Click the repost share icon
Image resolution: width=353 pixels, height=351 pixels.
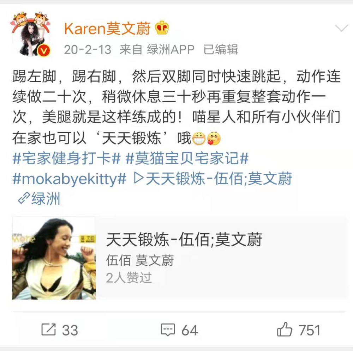(x=48, y=330)
